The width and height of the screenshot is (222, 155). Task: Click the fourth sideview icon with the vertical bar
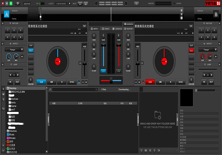tap(155, 150)
